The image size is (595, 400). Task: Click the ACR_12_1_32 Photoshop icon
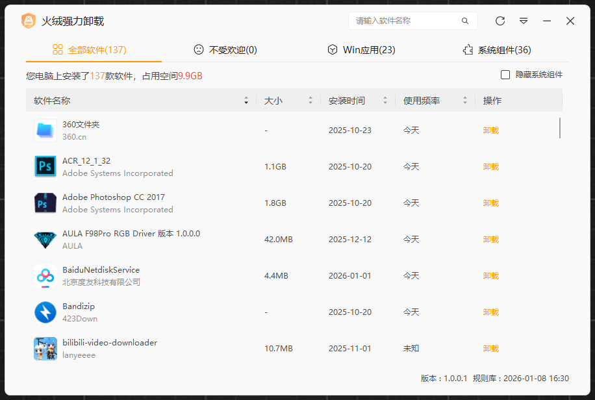click(x=45, y=166)
